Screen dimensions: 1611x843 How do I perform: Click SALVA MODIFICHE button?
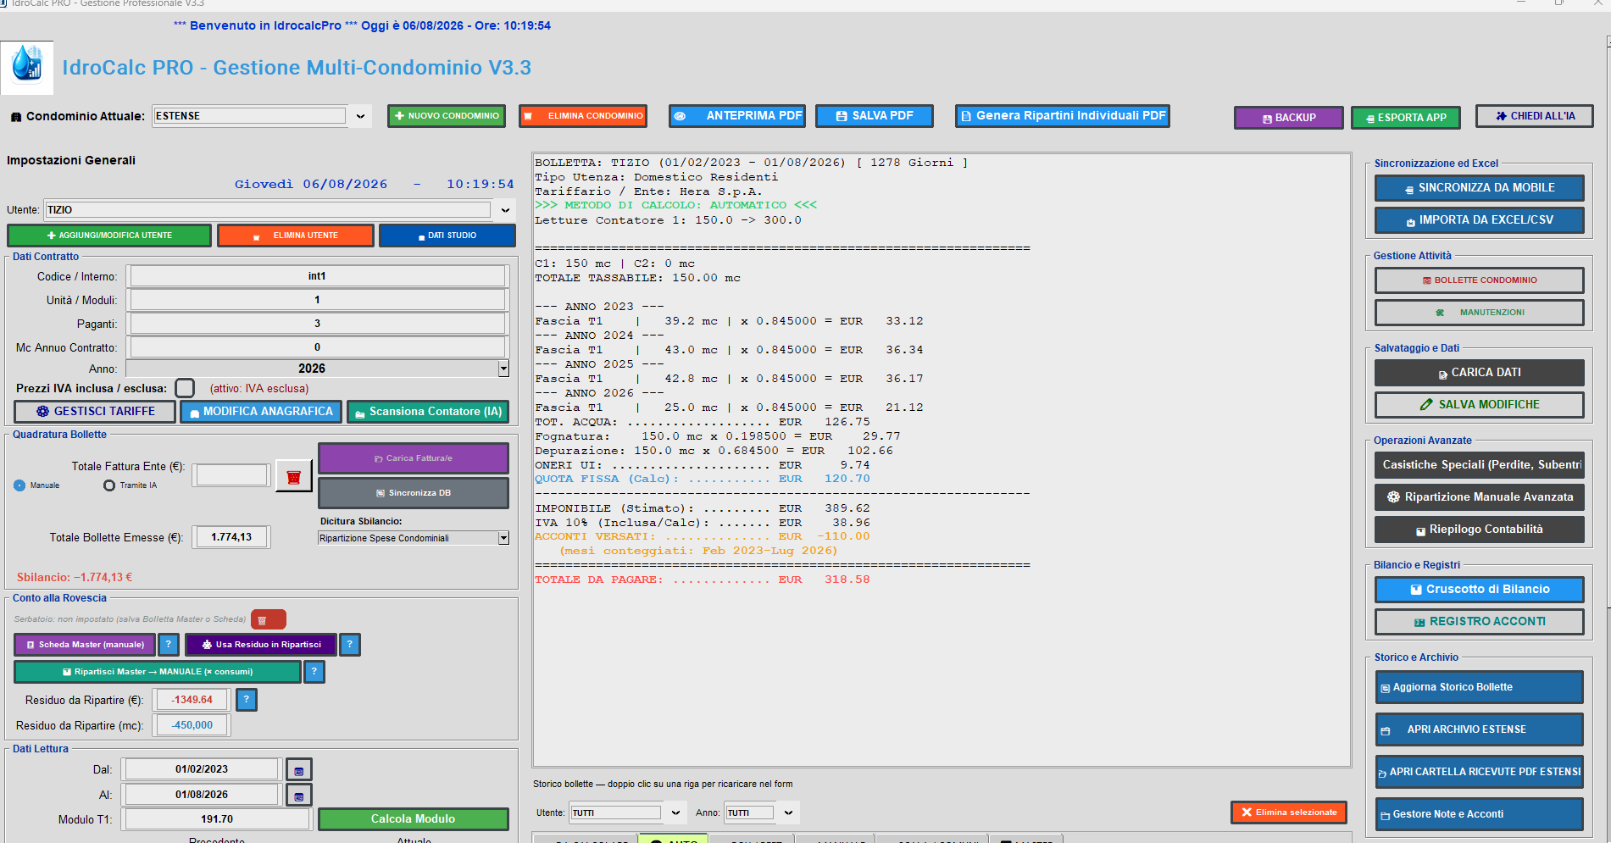click(1479, 405)
